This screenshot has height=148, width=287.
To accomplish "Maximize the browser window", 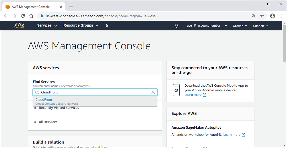I will coord(269,4).
